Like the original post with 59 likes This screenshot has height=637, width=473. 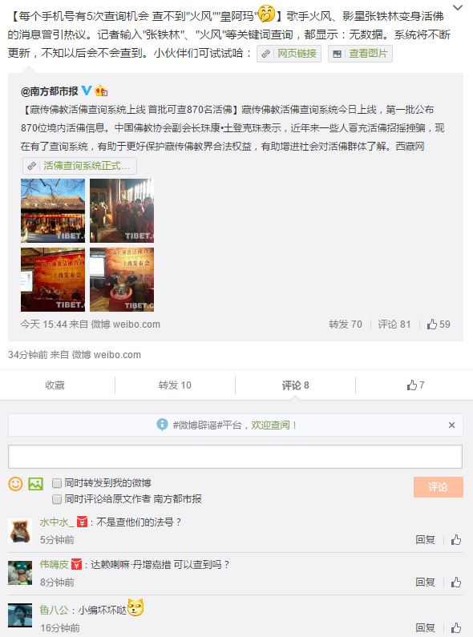[x=439, y=325]
